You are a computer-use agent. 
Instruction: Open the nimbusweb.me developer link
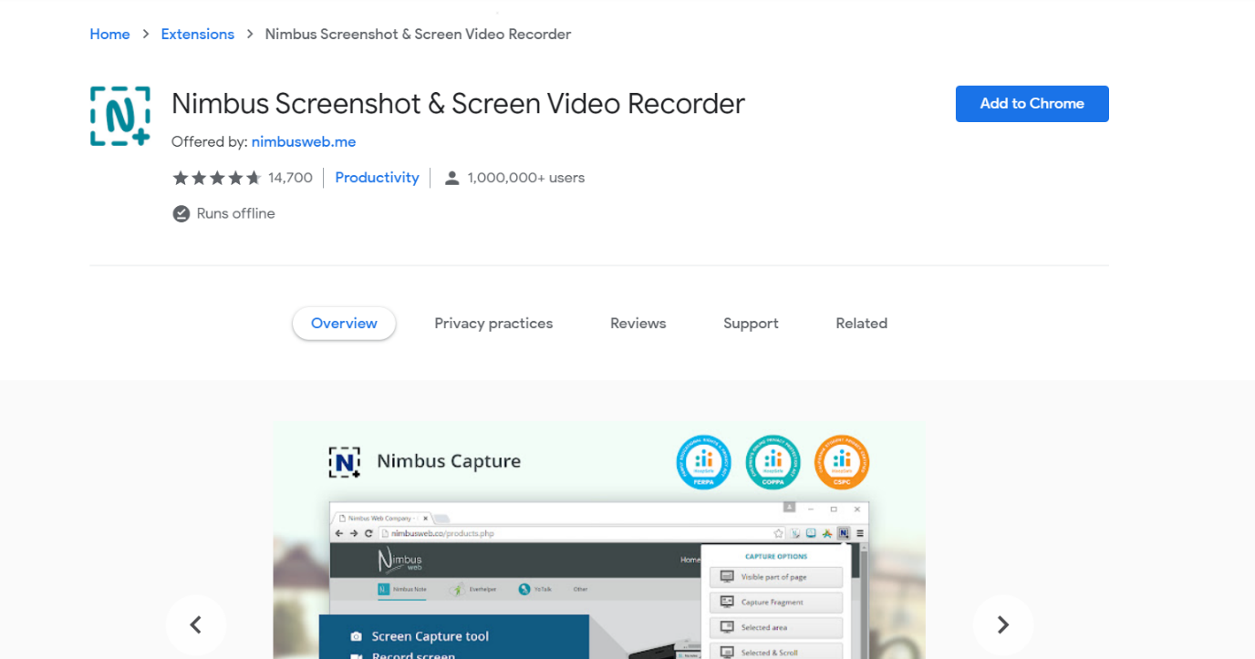(x=304, y=142)
